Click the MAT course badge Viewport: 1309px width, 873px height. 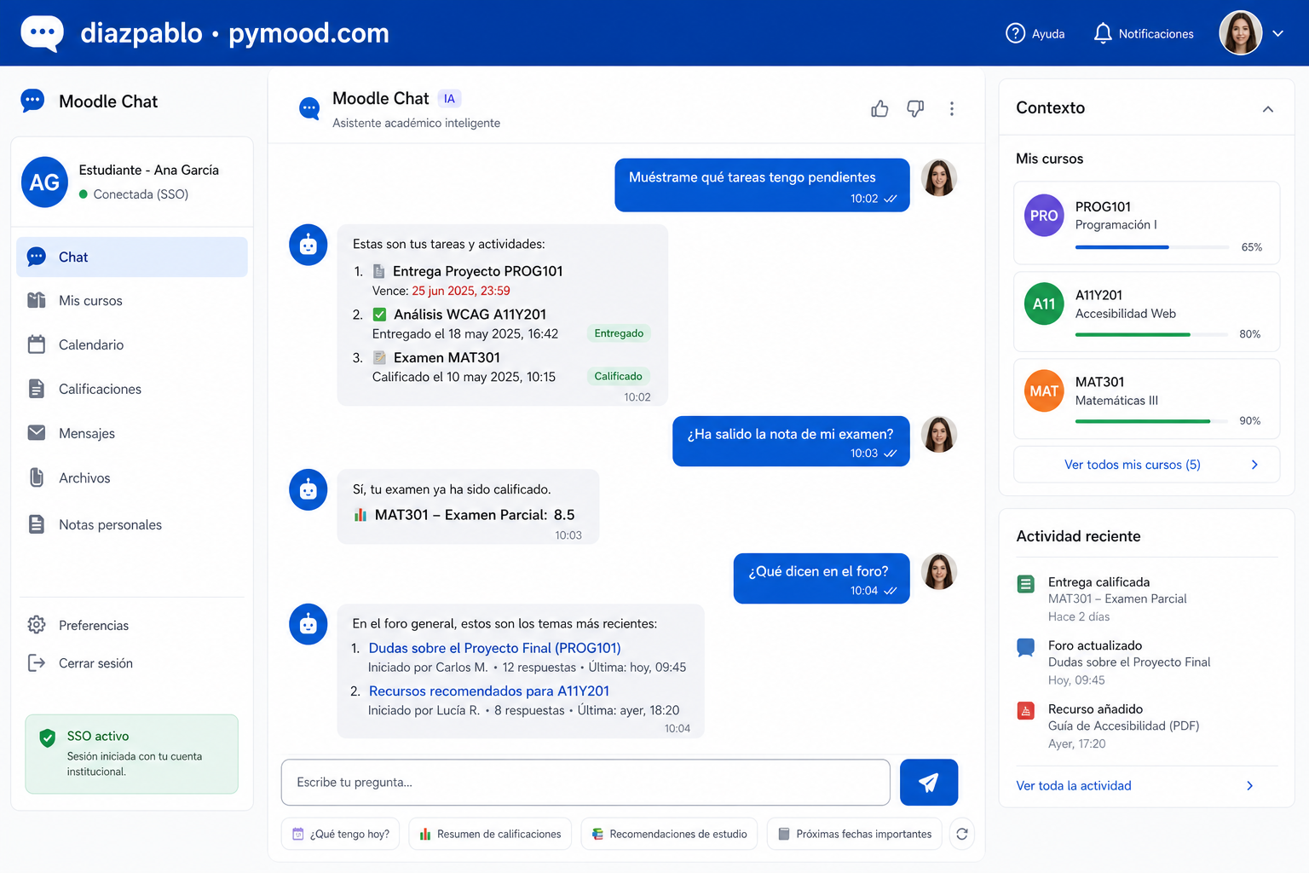1044,391
